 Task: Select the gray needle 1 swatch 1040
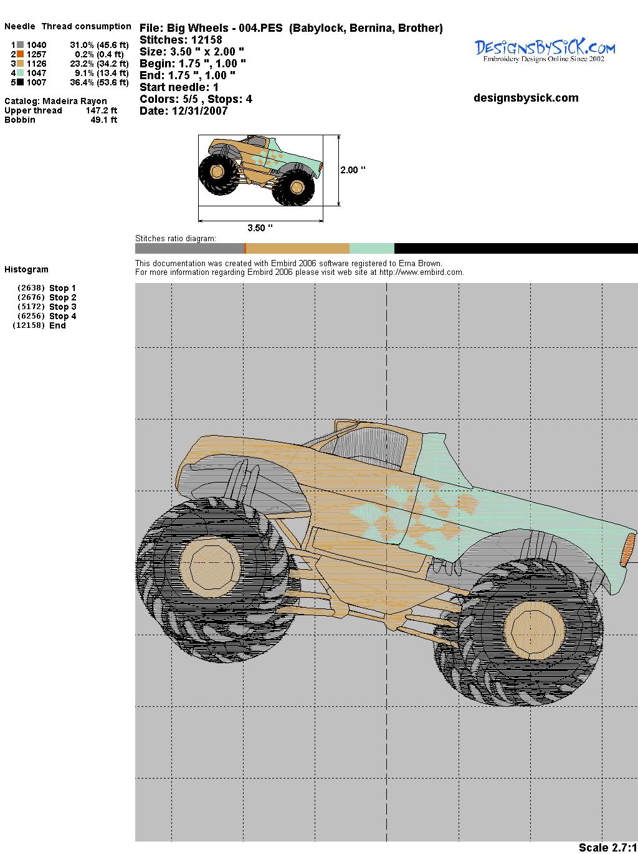(21, 45)
